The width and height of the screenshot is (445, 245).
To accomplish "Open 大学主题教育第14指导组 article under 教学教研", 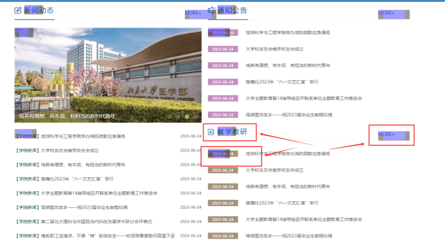I will pyautogui.click(x=304, y=219).
